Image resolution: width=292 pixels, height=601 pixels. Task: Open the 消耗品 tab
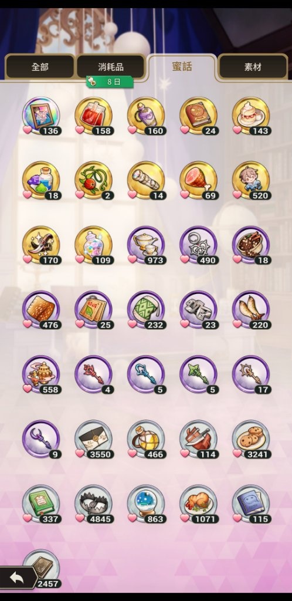tap(111, 67)
